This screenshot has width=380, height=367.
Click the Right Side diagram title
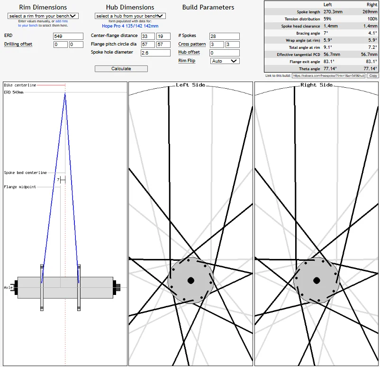coord(317,85)
